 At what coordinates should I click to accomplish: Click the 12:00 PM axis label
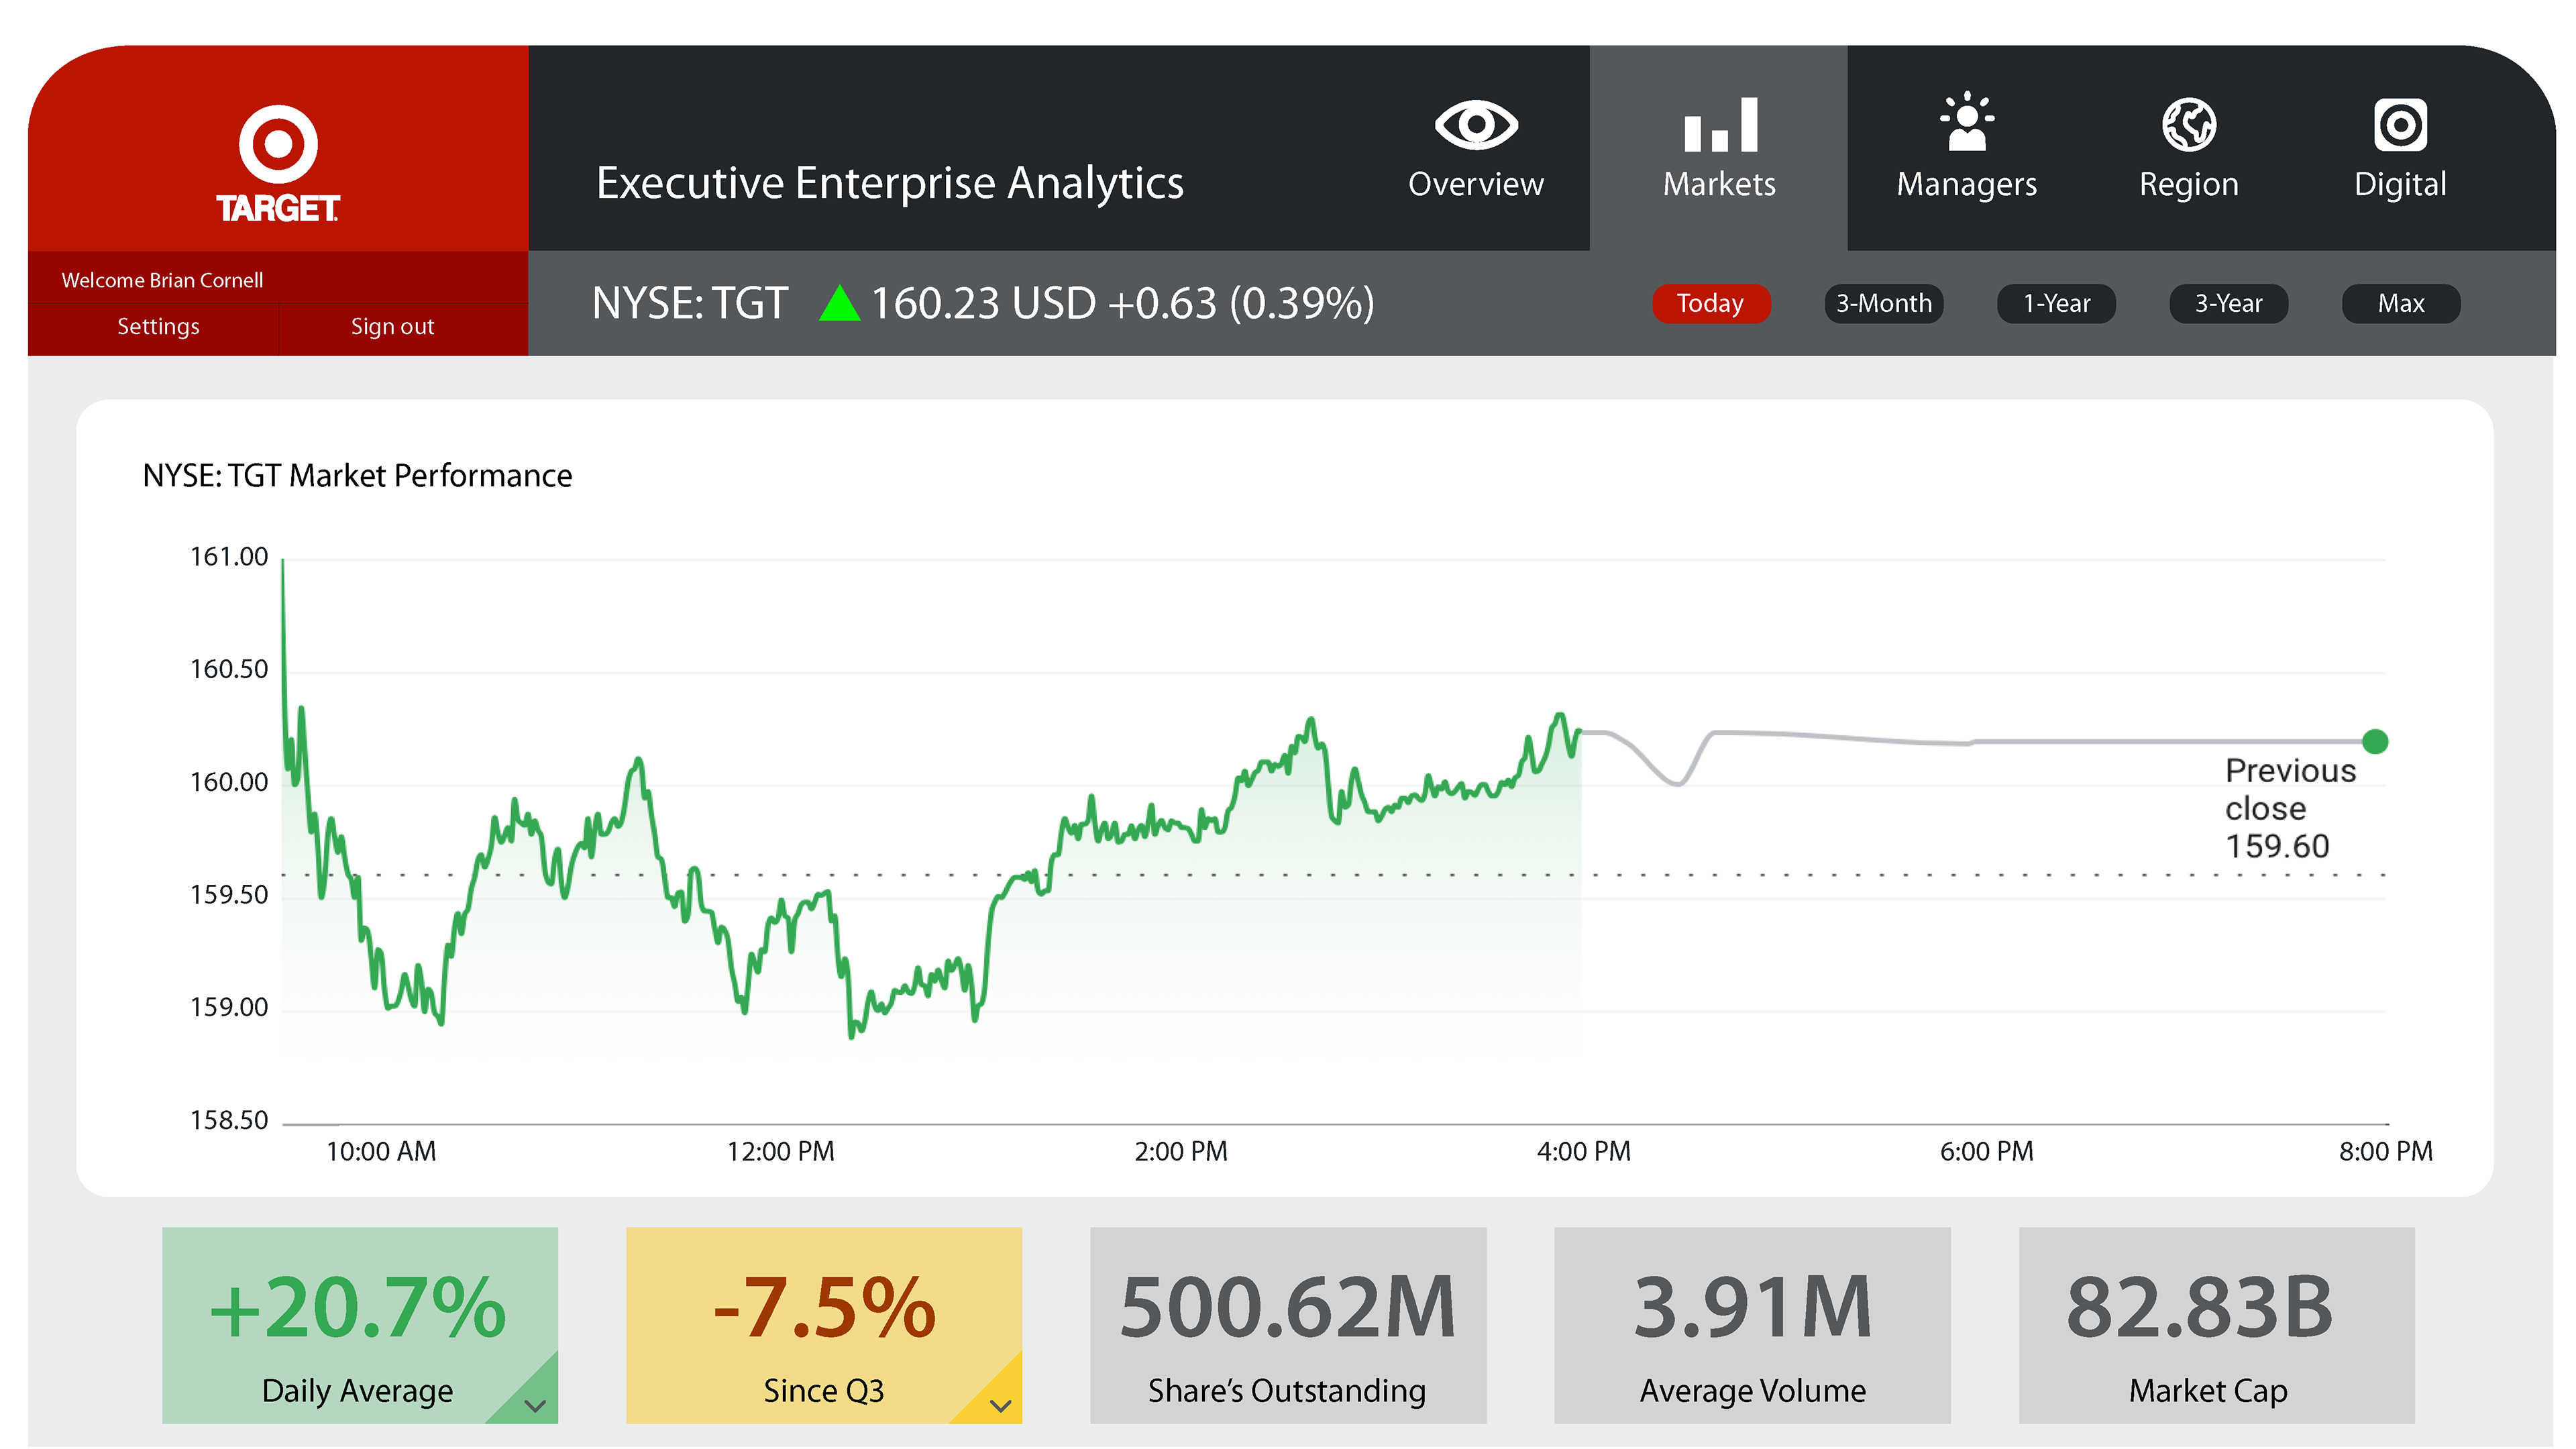click(x=780, y=1152)
